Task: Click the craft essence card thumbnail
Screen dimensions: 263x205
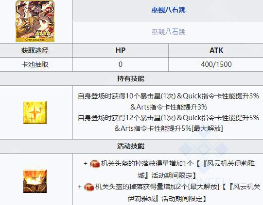Action: [35, 21]
